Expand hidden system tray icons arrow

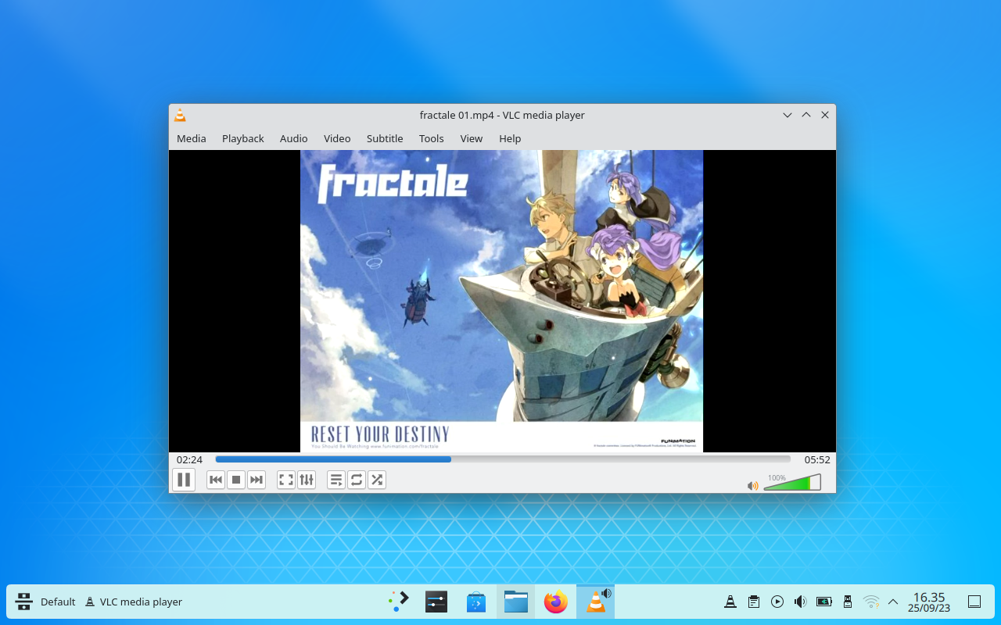click(x=893, y=602)
